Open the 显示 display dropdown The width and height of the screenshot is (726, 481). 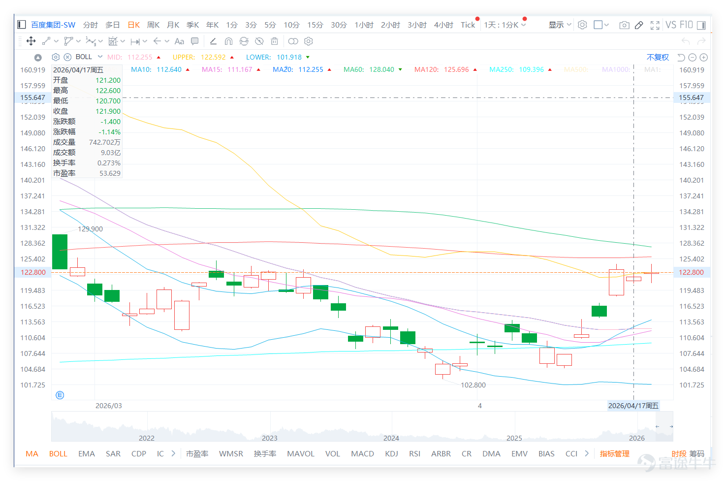(x=560, y=25)
